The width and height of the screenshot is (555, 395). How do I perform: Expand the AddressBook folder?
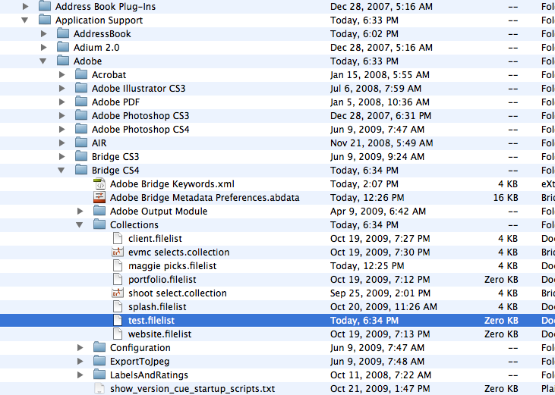coord(43,34)
